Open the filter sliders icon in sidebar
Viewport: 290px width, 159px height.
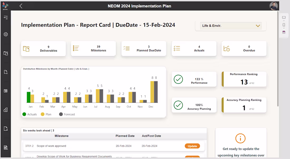tap(6, 17)
